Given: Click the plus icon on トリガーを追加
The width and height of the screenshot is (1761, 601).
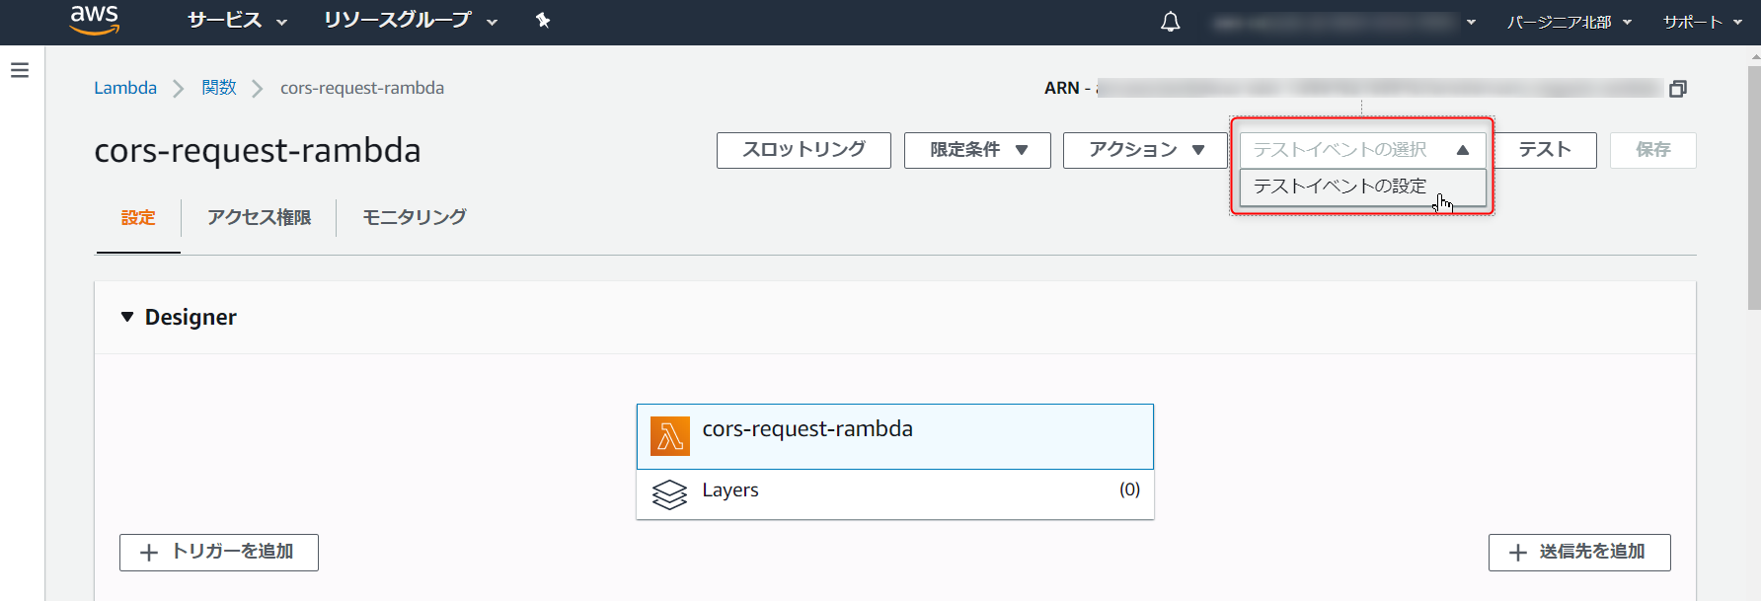Looking at the screenshot, I should [x=149, y=553].
